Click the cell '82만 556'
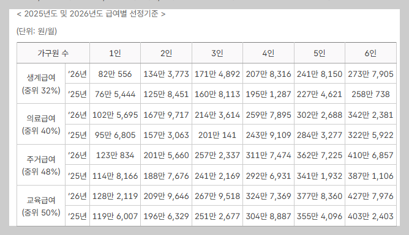 tap(115, 74)
